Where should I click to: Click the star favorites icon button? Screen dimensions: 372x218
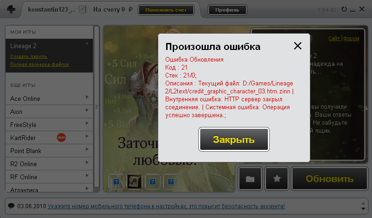pyautogui.click(x=277, y=179)
